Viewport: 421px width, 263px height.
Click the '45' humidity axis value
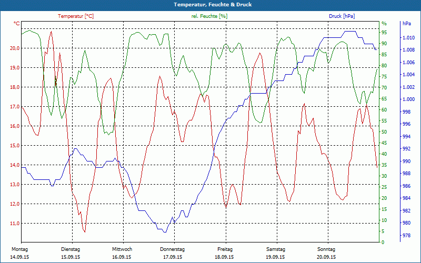click(384, 143)
